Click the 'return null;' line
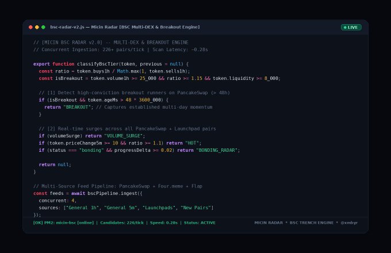This screenshot has height=253, width=391. [55, 165]
